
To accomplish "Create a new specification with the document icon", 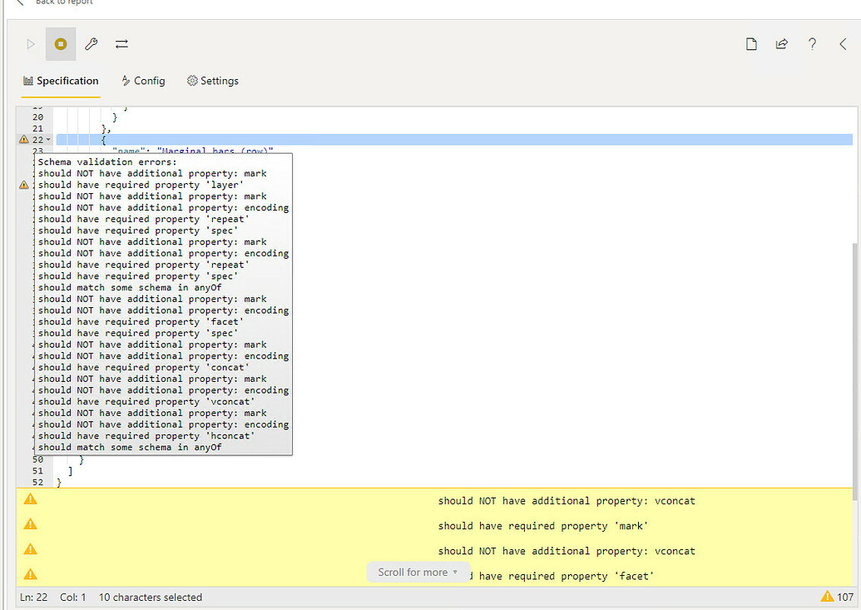I will [751, 43].
